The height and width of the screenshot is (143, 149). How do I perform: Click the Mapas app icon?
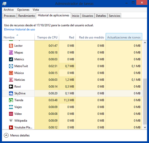tap(11, 52)
